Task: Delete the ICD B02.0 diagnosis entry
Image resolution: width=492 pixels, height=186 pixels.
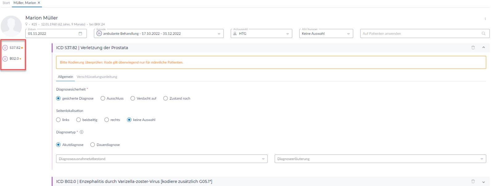Action: 473,182
